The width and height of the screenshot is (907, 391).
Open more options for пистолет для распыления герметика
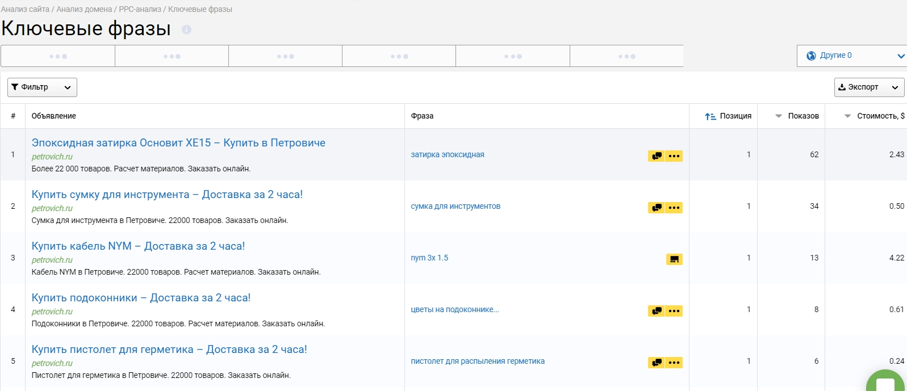(x=674, y=363)
